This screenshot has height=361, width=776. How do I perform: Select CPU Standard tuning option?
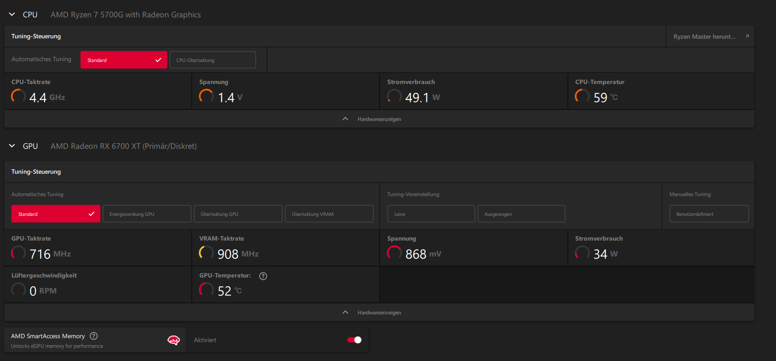[x=124, y=60]
